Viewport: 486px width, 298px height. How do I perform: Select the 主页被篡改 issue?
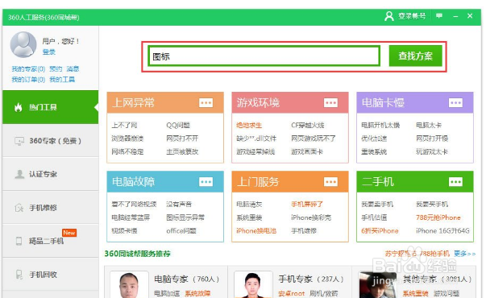[x=182, y=151]
